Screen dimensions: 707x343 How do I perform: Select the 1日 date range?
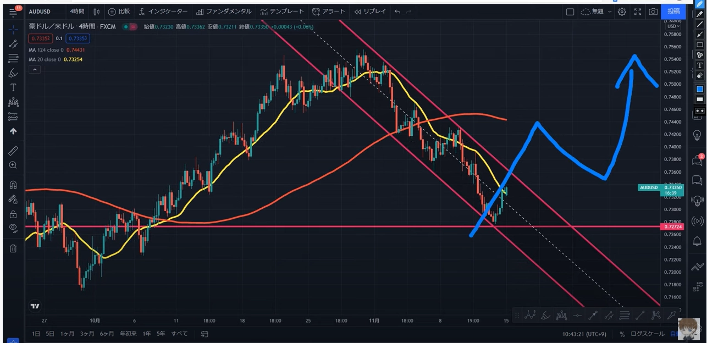click(36, 334)
